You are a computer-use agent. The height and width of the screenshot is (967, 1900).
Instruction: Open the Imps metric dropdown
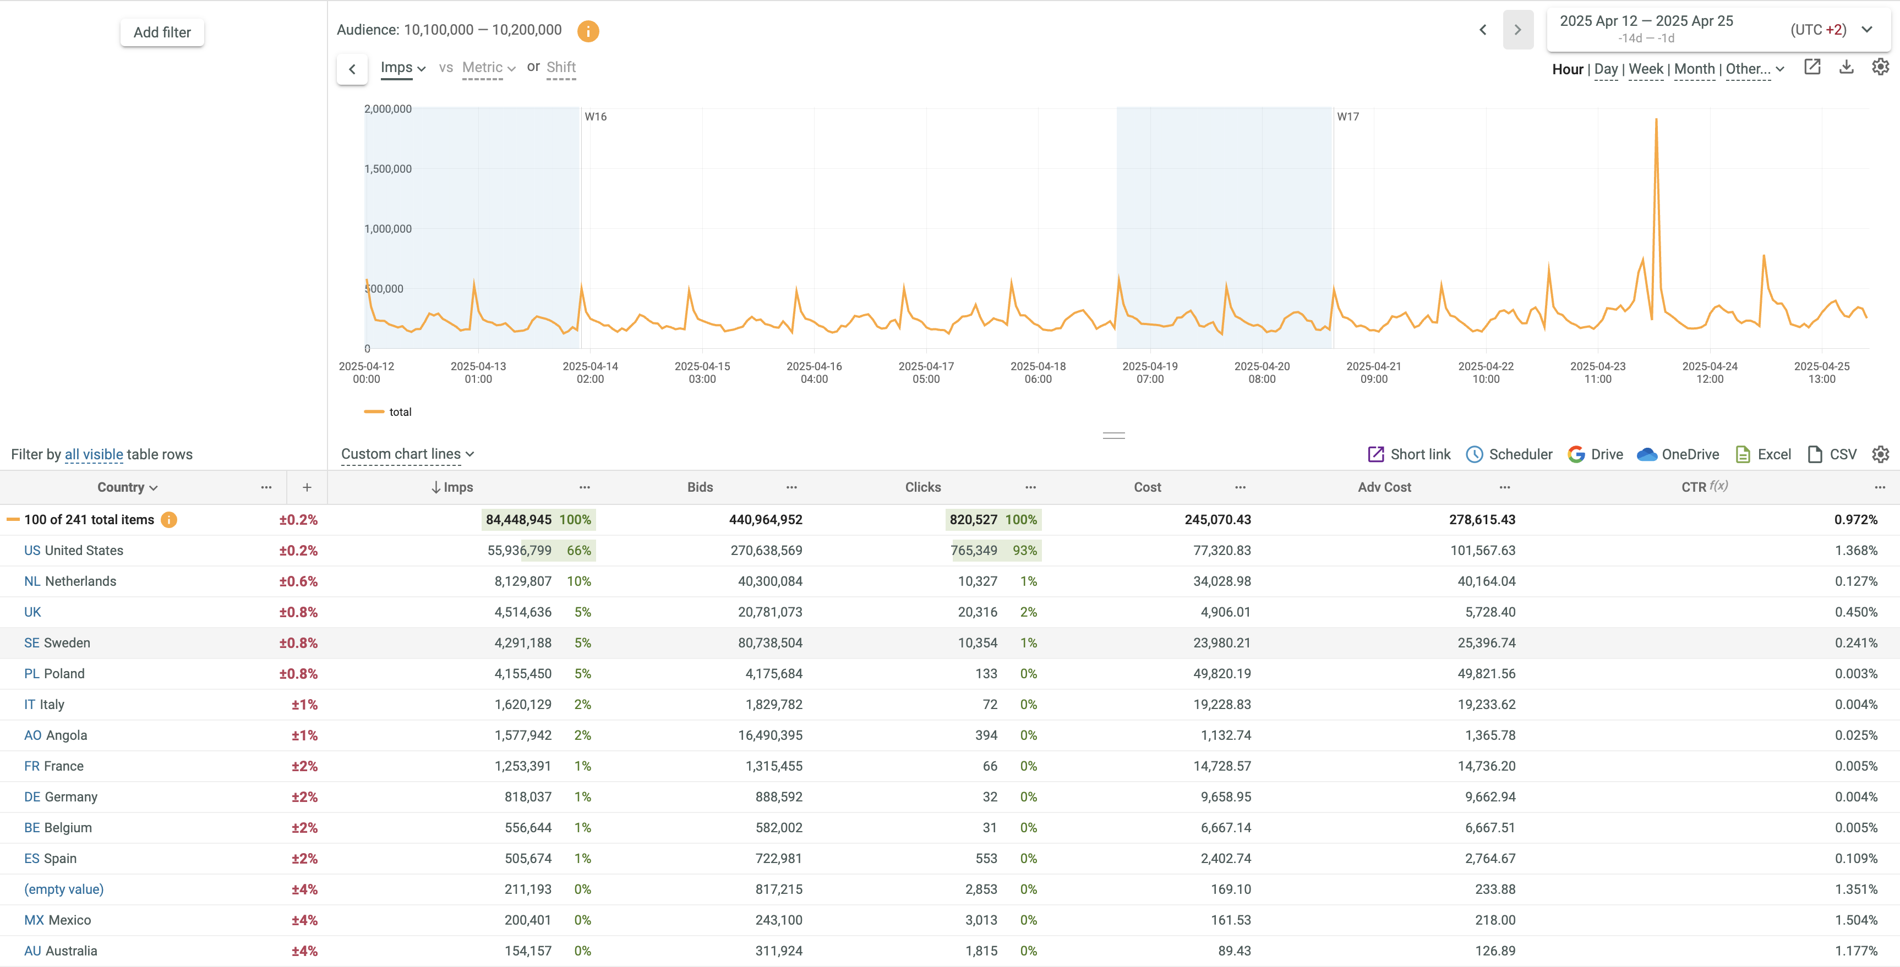[x=403, y=67]
